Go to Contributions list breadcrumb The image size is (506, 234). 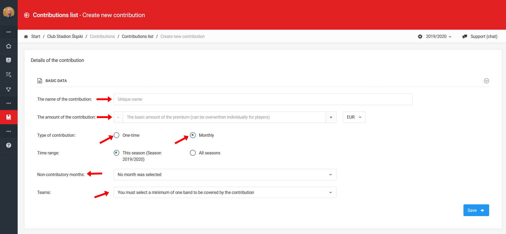tap(137, 37)
